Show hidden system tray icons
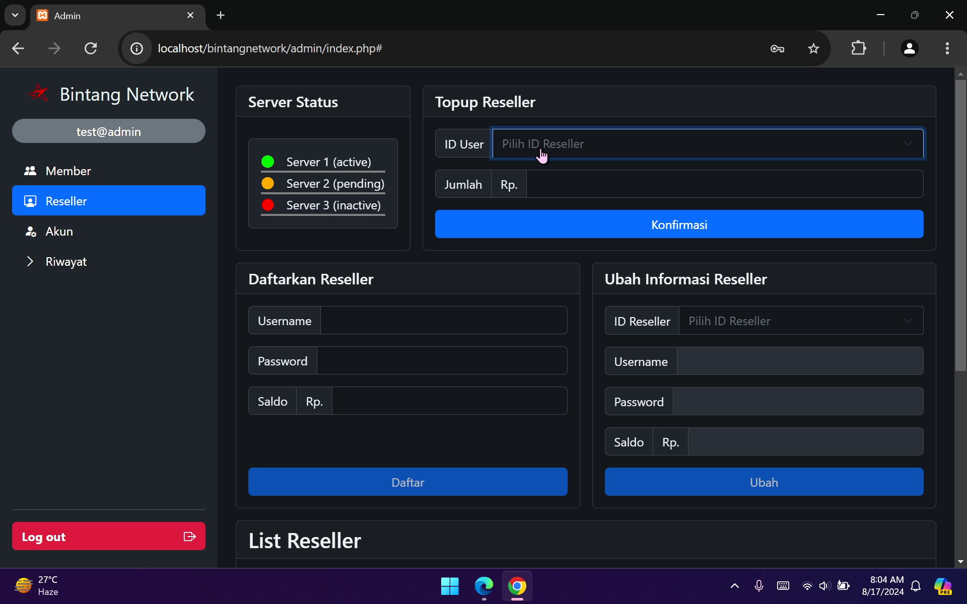The height and width of the screenshot is (604, 967). (x=735, y=586)
